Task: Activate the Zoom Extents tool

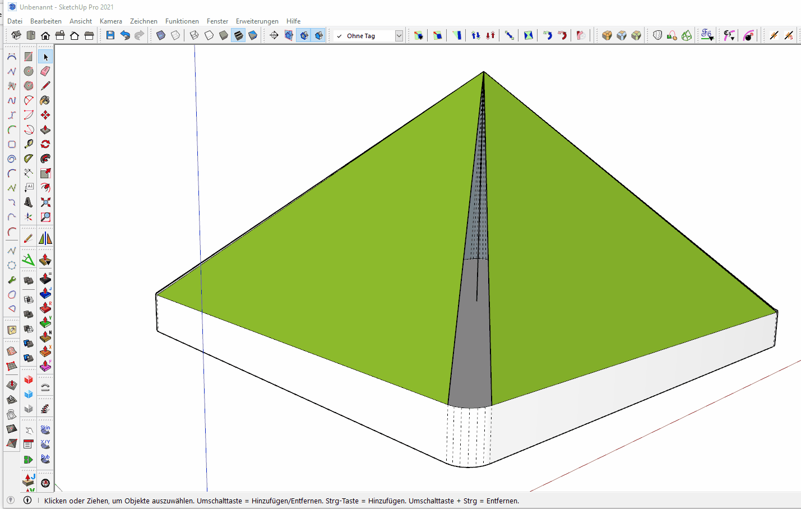Action: 45,202
